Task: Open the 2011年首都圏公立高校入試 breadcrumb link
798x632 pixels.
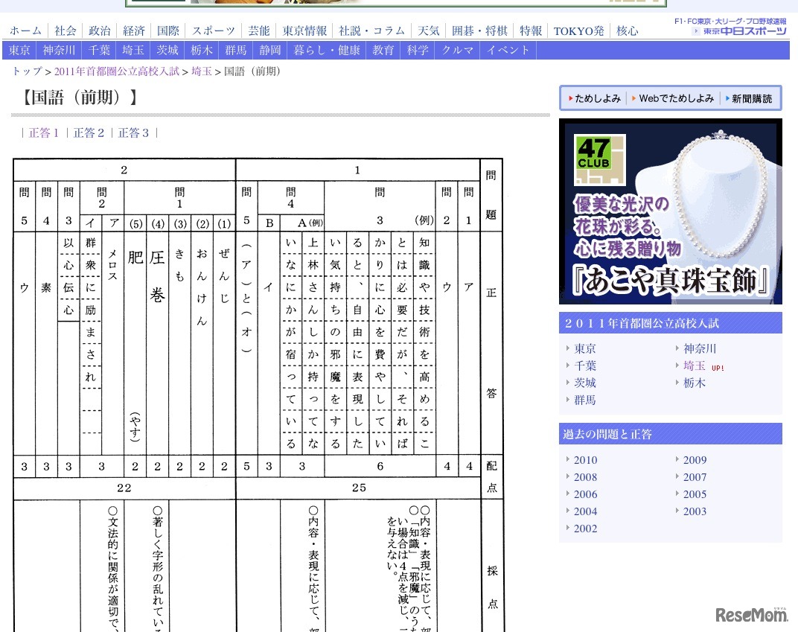Action: (116, 71)
